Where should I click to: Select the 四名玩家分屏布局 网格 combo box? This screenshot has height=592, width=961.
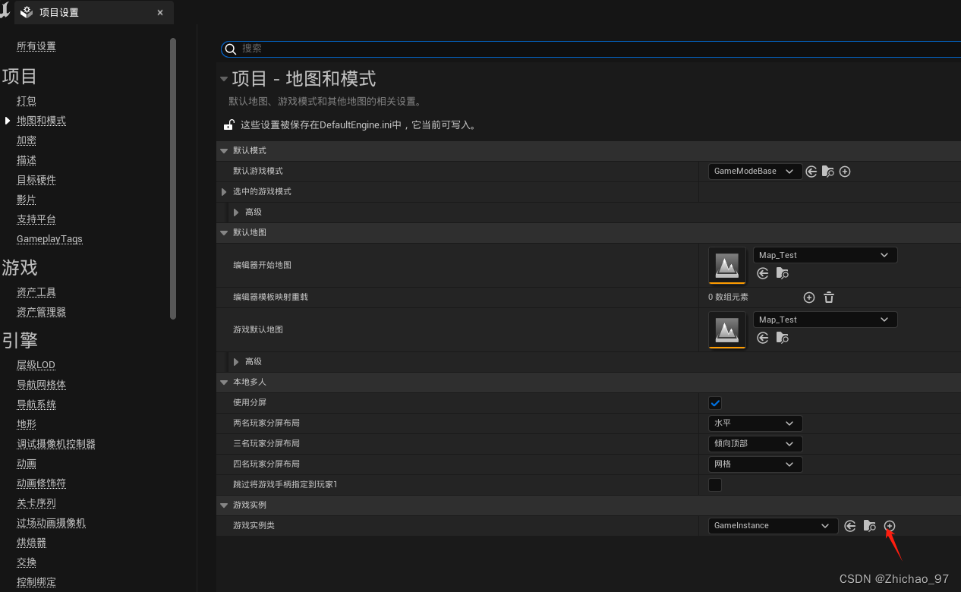[755, 464]
